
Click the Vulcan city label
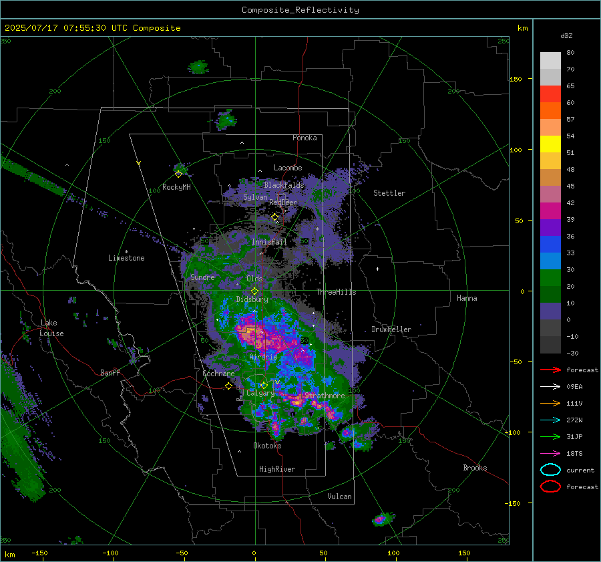[339, 497]
